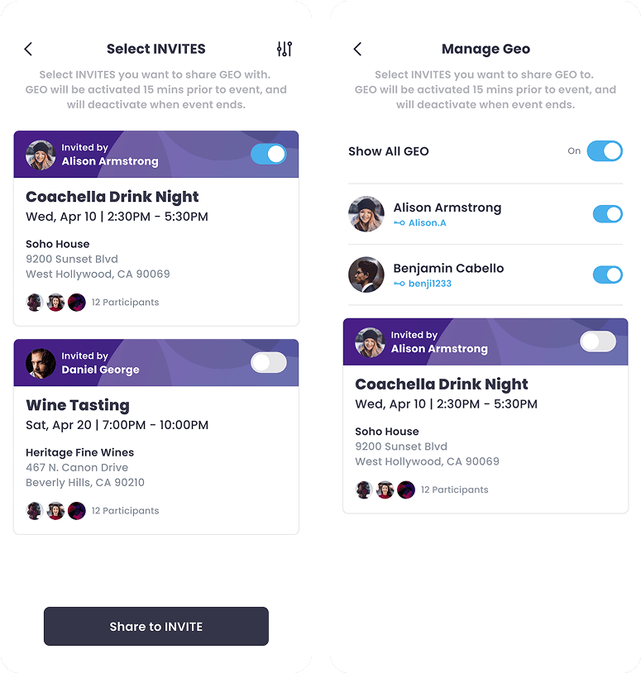View 12 Participants on Wine Tasting card
Viewport: 641px width, 673px height.
[126, 511]
